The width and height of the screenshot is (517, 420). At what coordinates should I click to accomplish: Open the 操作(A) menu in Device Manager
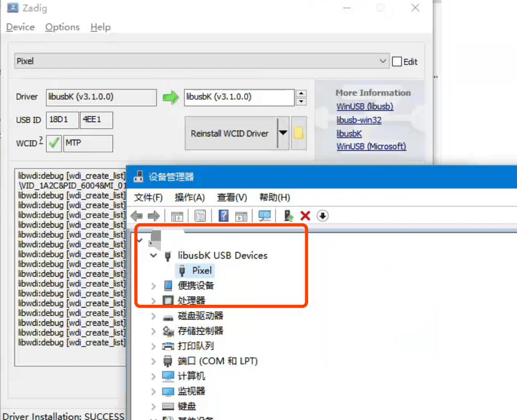[190, 198]
